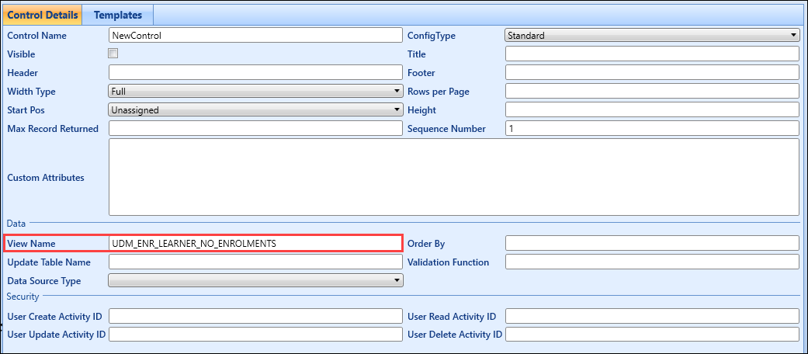This screenshot has width=808, height=354.
Task: Click inside the Custom Attributes text area
Action: coord(453,177)
